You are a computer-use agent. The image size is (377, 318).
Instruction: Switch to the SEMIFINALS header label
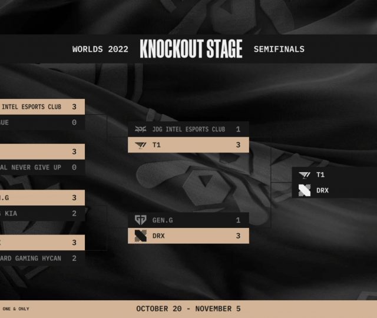[279, 49]
